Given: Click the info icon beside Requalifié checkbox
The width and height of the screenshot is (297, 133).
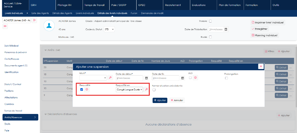Looking at the screenshot, I should (87, 90).
